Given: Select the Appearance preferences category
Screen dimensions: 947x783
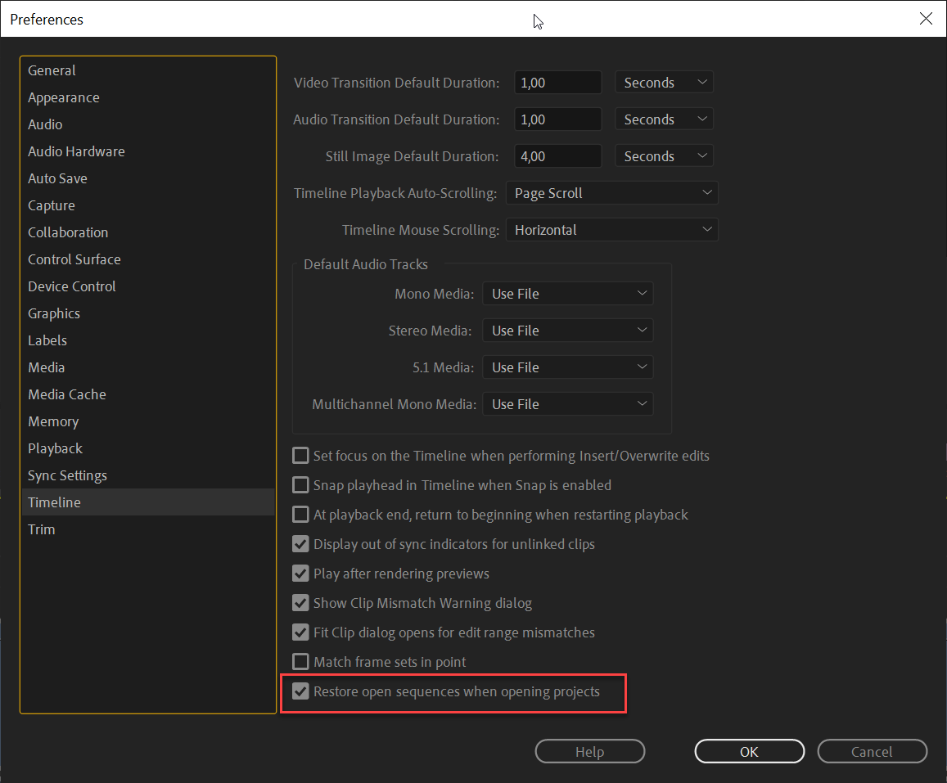Looking at the screenshot, I should click(x=64, y=97).
